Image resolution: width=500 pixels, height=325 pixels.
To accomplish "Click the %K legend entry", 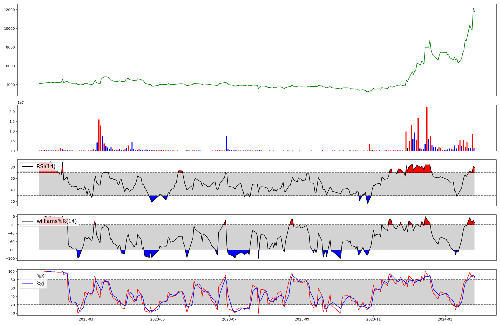I will click(40, 276).
